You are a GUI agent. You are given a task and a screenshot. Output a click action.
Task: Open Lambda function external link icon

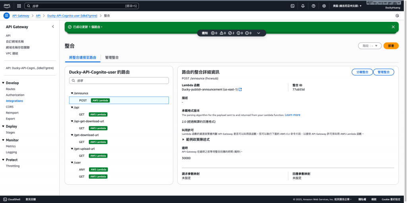click(x=240, y=89)
